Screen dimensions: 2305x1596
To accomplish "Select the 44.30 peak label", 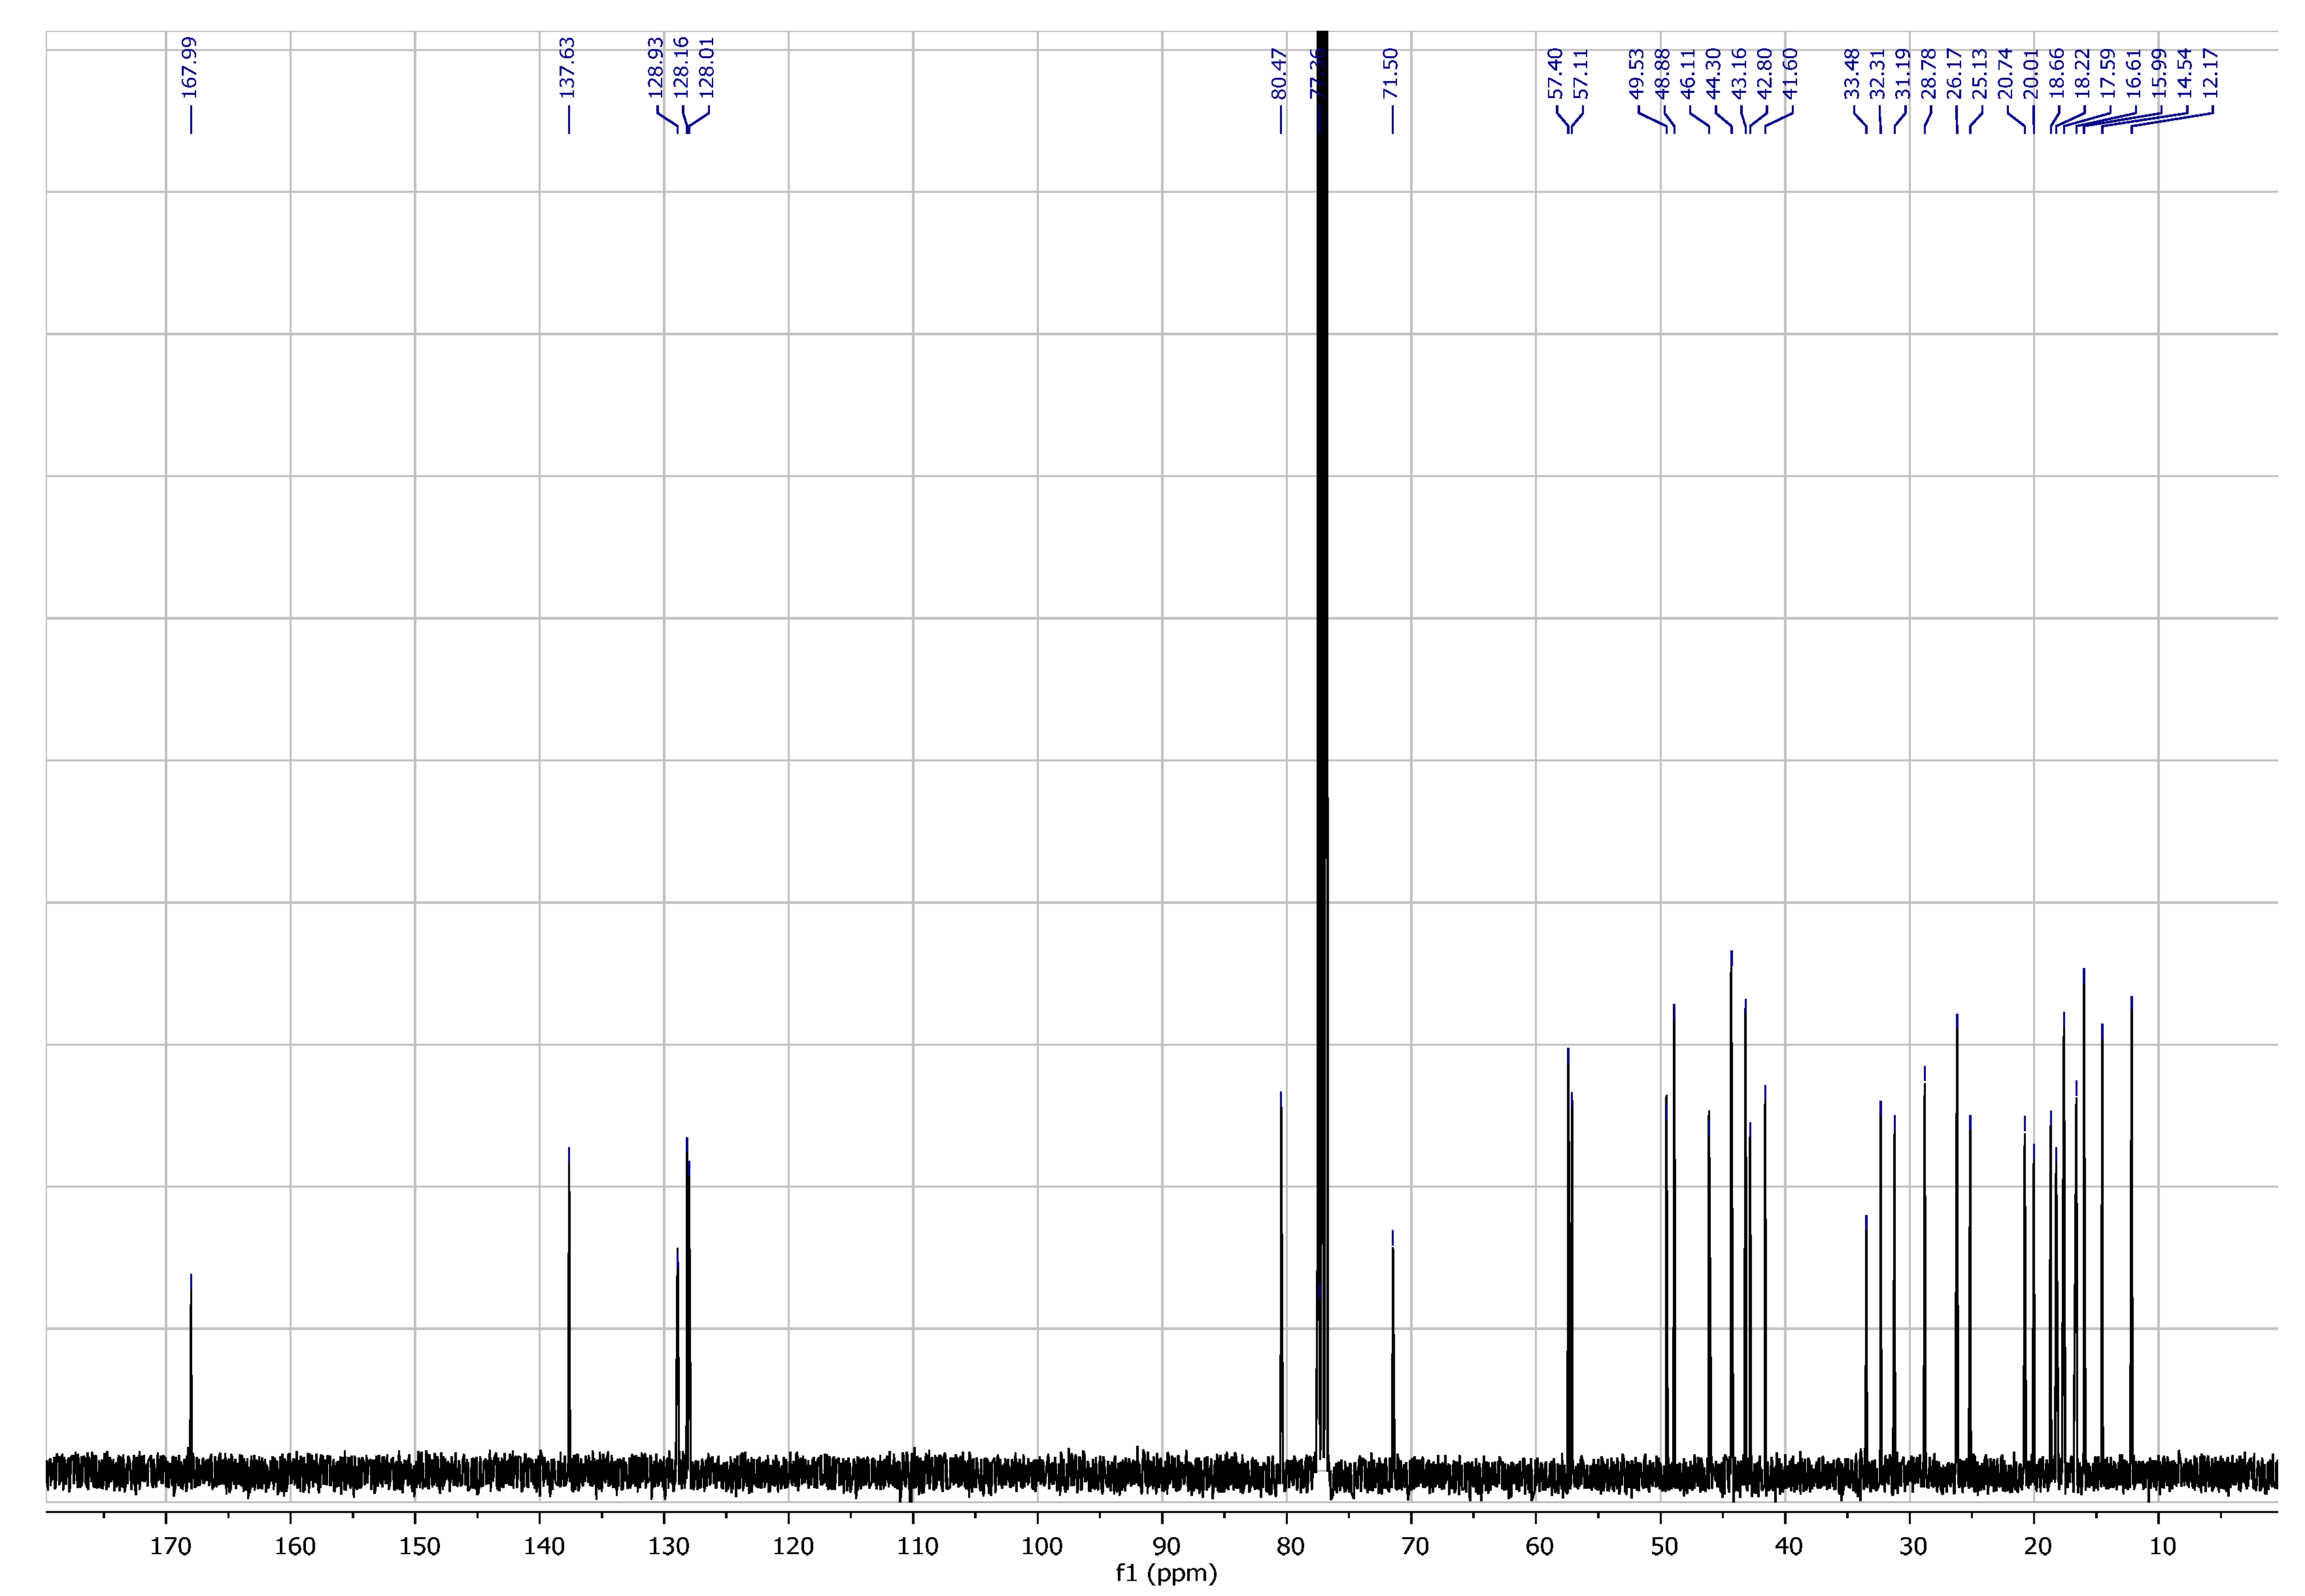I will [x=1713, y=73].
